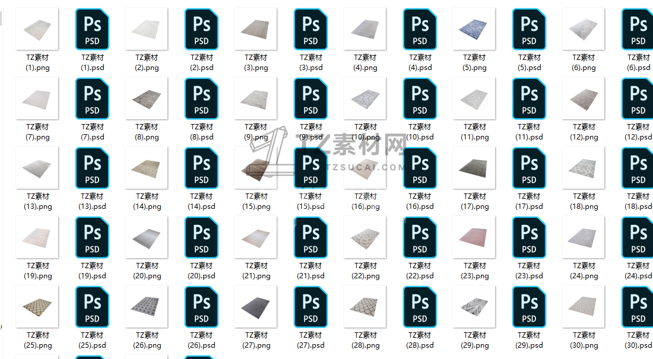This screenshot has height=359, width=653.
Task: Select the TZ素材 (5).psd Photoshop file icon
Action: click(529, 29)
